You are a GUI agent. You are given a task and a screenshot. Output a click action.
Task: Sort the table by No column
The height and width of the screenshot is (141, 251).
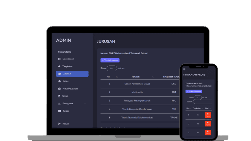[116, 77]
